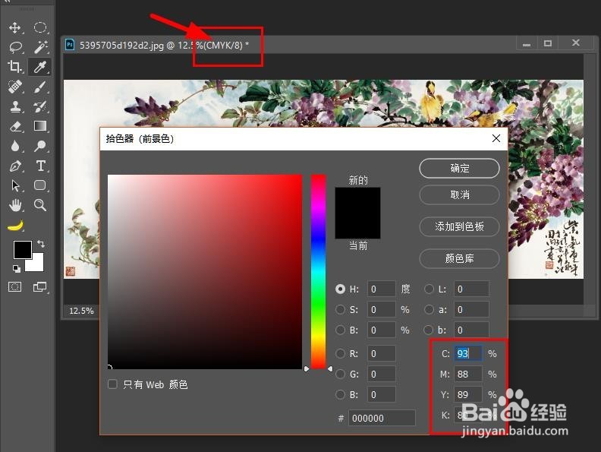The width and height of the screenshot is (601, 452).
Task: Confirm with the 确定 button
Action: pos(459,168)
